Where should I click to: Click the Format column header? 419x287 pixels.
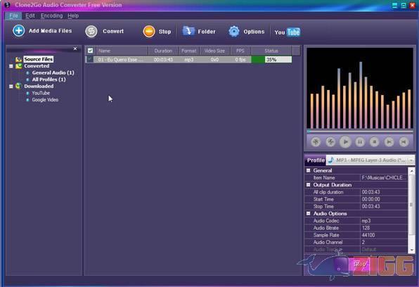[x=188, y=51]
